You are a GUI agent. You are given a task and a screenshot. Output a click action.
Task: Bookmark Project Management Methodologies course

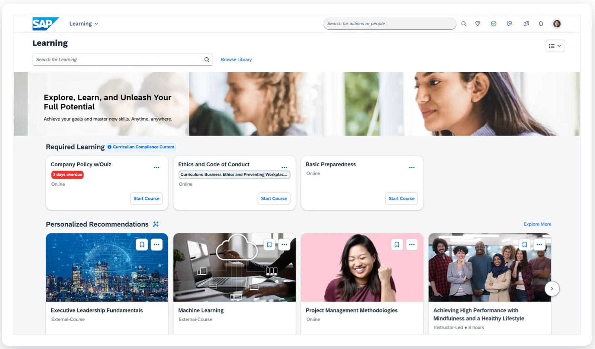coord(397,244)
